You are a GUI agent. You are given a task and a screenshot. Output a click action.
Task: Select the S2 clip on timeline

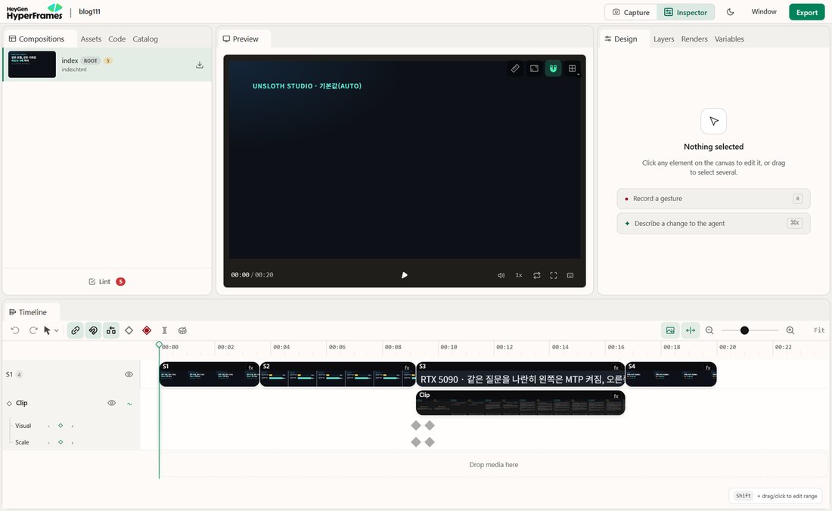(x=337, y=374)
